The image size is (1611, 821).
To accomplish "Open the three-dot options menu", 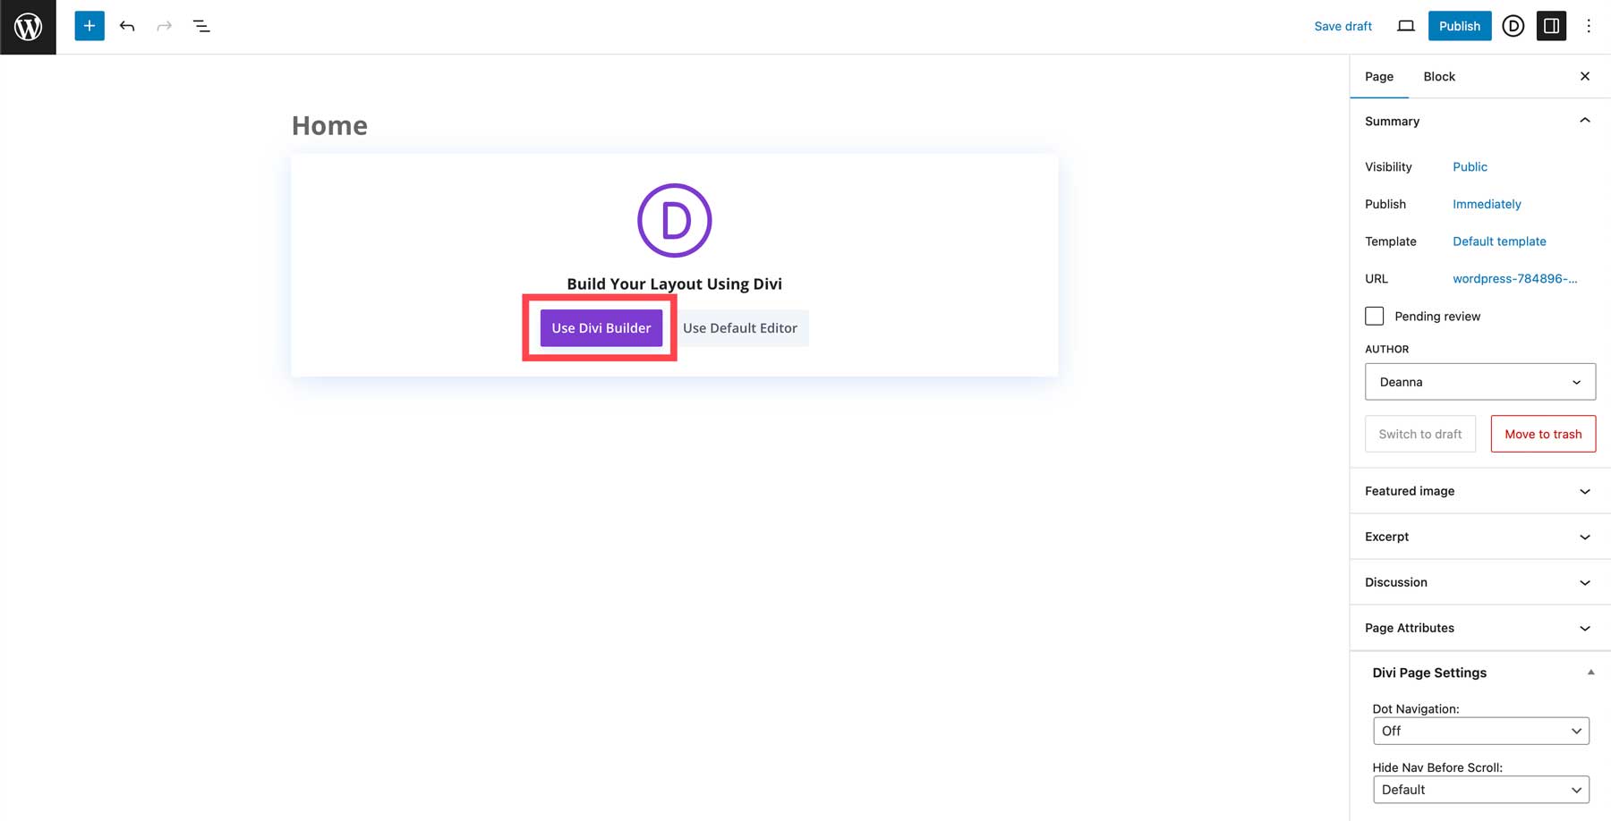I will [1589, 26].
